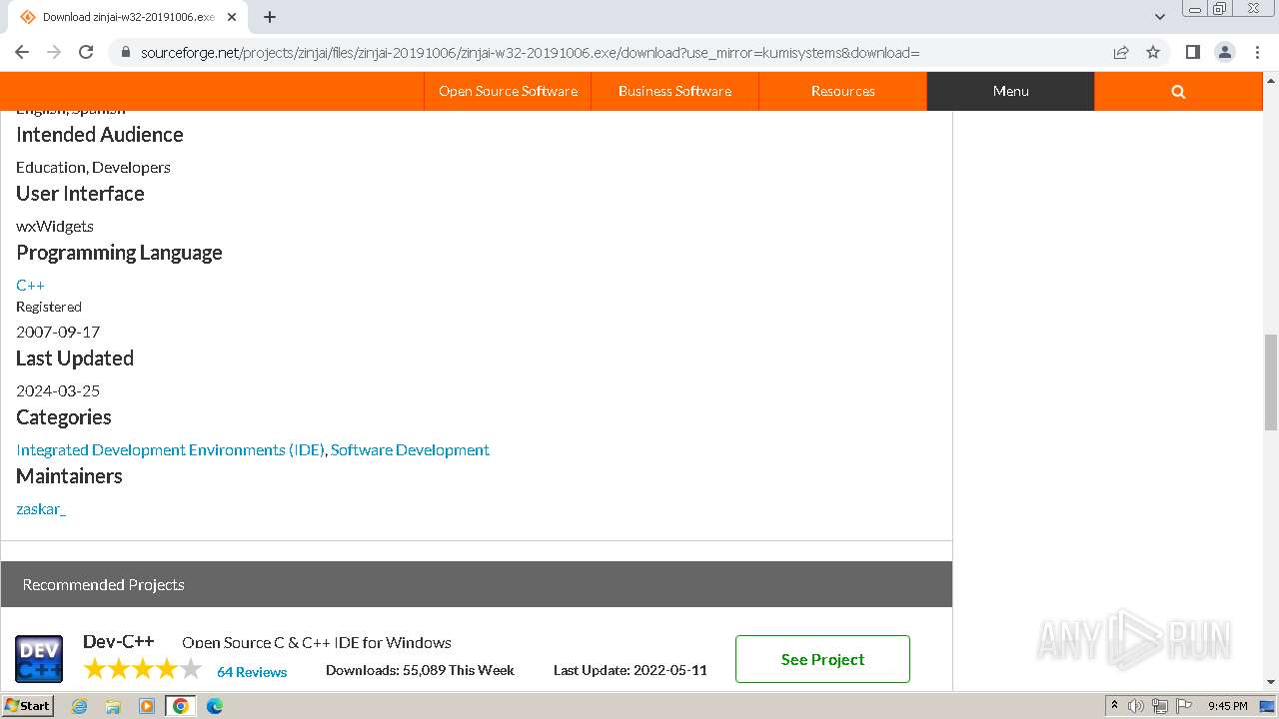Click the Education, Developers text

93,167
